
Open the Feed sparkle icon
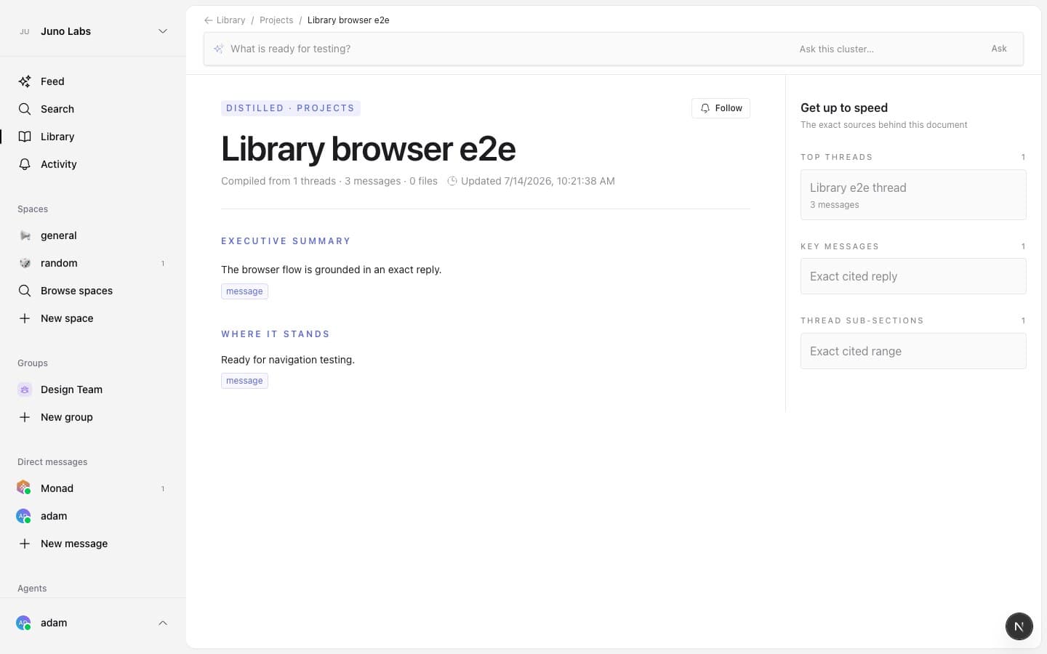click(25, 81)
